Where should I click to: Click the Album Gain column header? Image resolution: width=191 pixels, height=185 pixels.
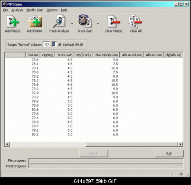(x=153, y=55)
